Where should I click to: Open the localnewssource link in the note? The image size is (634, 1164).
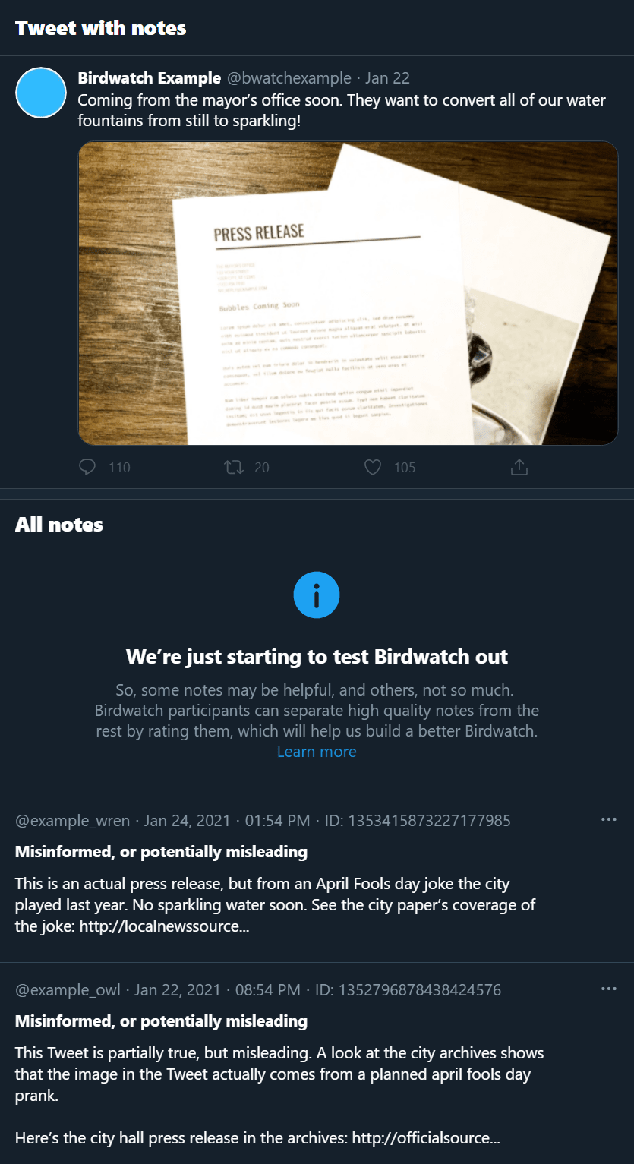click(x=166, y=926)
